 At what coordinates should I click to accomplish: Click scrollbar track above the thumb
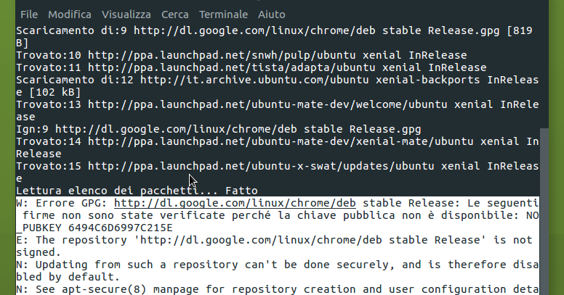[545, 72]
